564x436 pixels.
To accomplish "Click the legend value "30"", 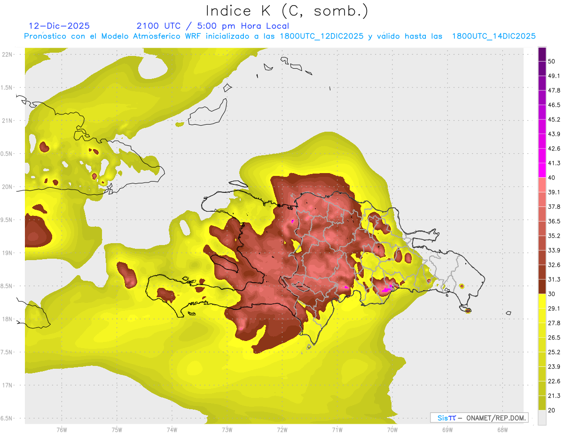I will 552,294.
